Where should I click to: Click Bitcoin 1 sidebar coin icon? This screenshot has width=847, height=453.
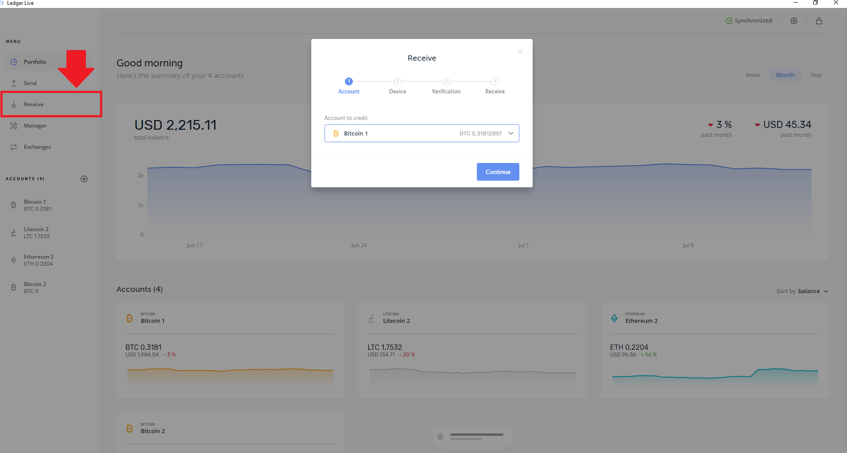[x=14, y=205]
